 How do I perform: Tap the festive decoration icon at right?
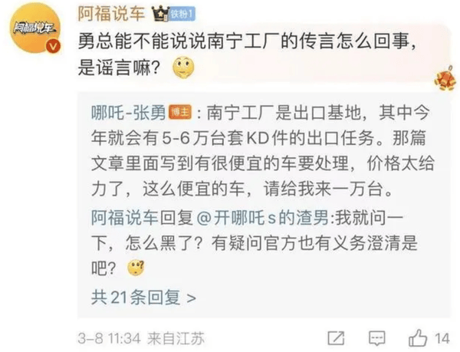click(445, 78)
